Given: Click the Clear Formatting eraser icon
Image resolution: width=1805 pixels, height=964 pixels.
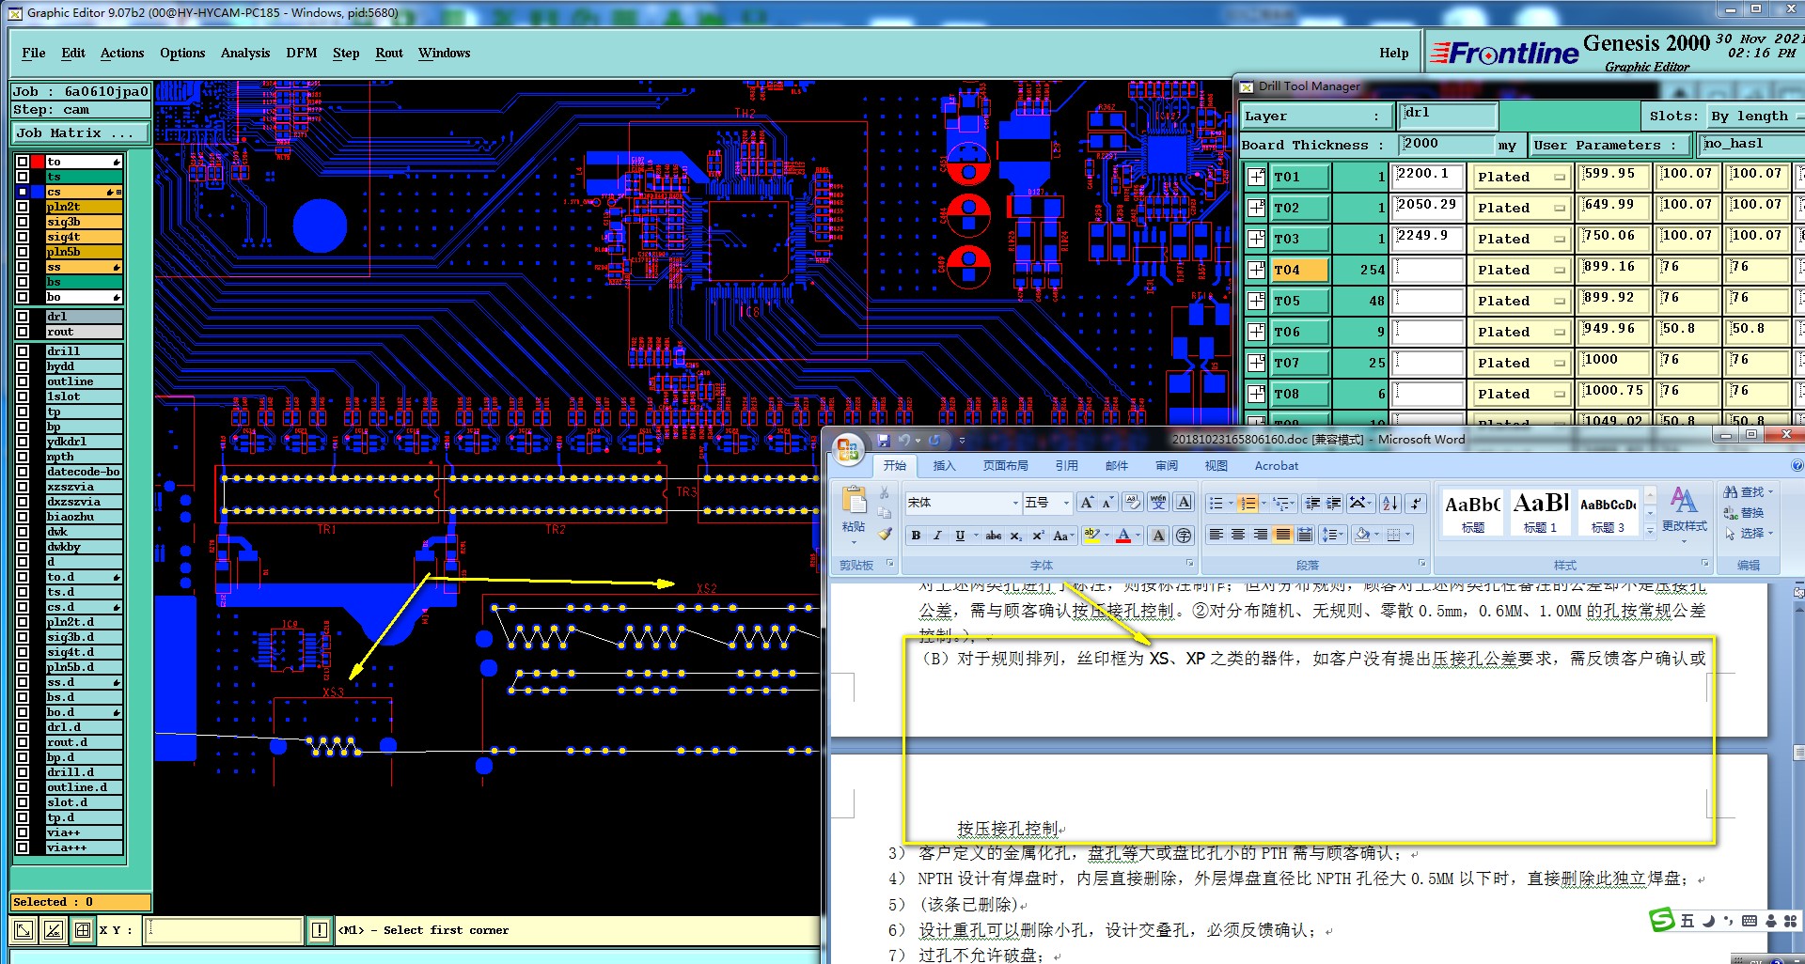Looking at the screenshot, I should click(x=1133, y=503).
